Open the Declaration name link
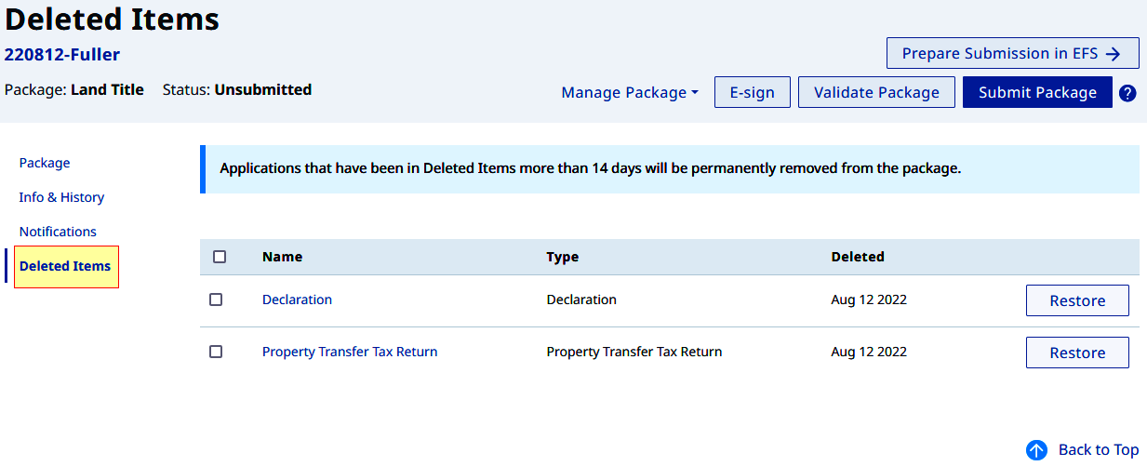This screenshot has height=466, width=1147. (x=297, y=300)
